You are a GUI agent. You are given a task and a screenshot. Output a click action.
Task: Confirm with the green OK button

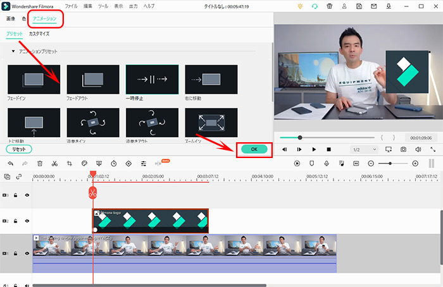pos(254,149)
